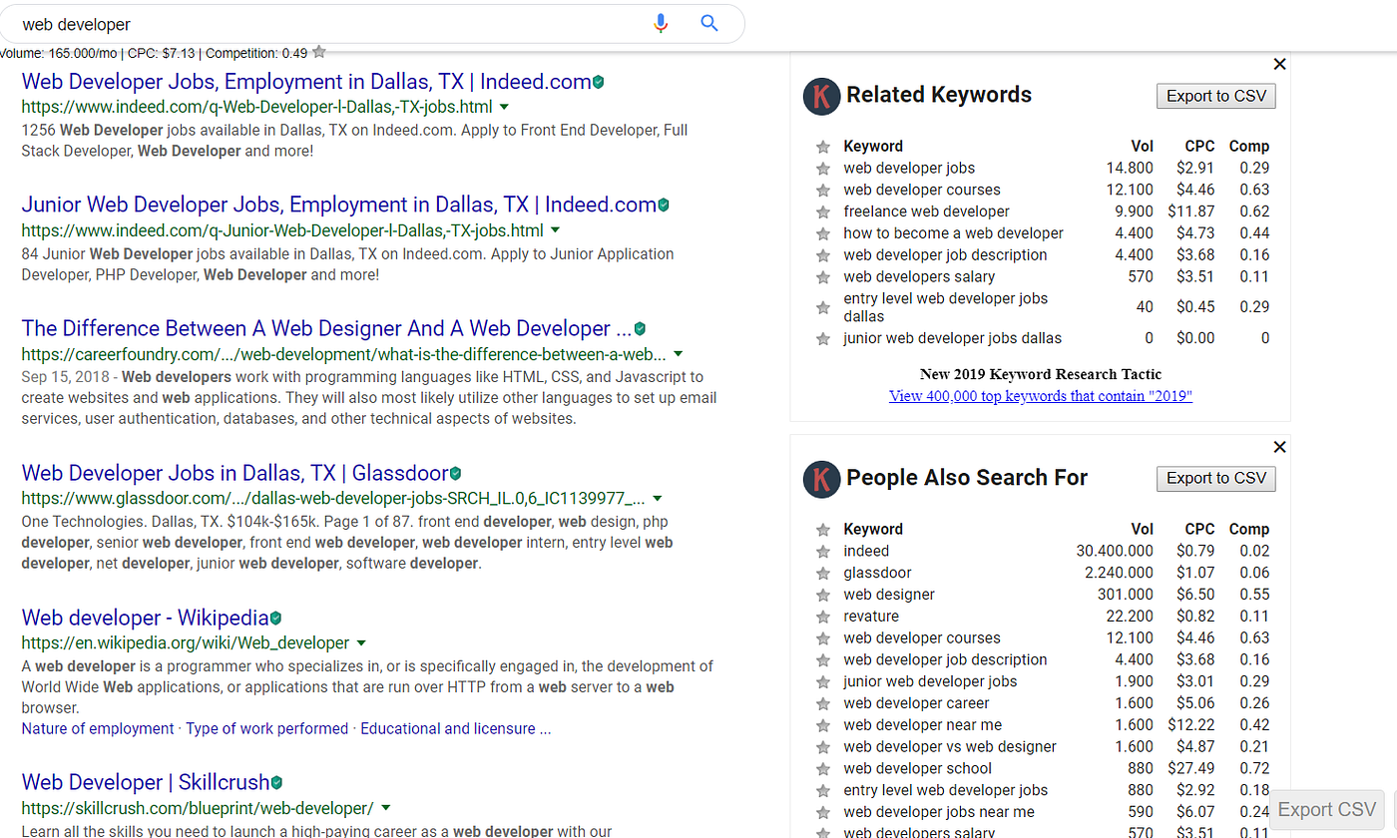Star the 'glassdoor' keyword
This screenshot has height=838, width=1397.
click(823, 574)
